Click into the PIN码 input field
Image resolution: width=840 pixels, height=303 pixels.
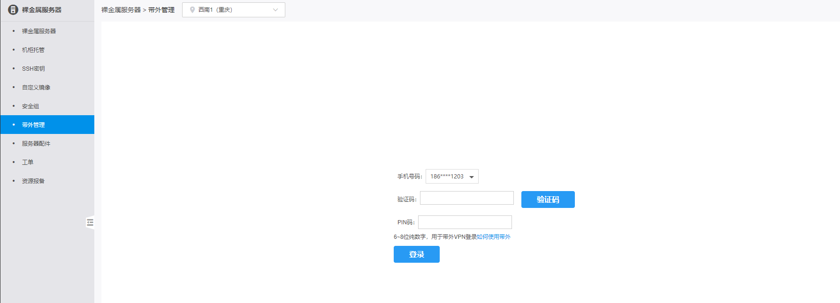pyautogui.click(x=465, y=222)
